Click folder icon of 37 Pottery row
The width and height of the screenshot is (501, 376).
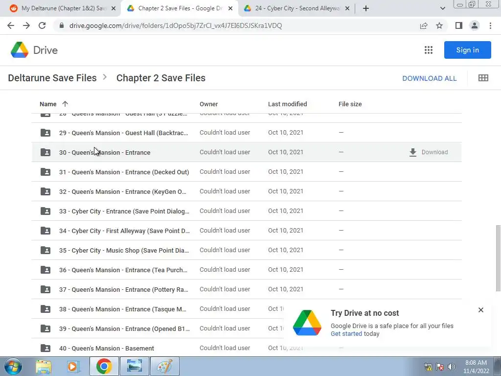point(46,289)
